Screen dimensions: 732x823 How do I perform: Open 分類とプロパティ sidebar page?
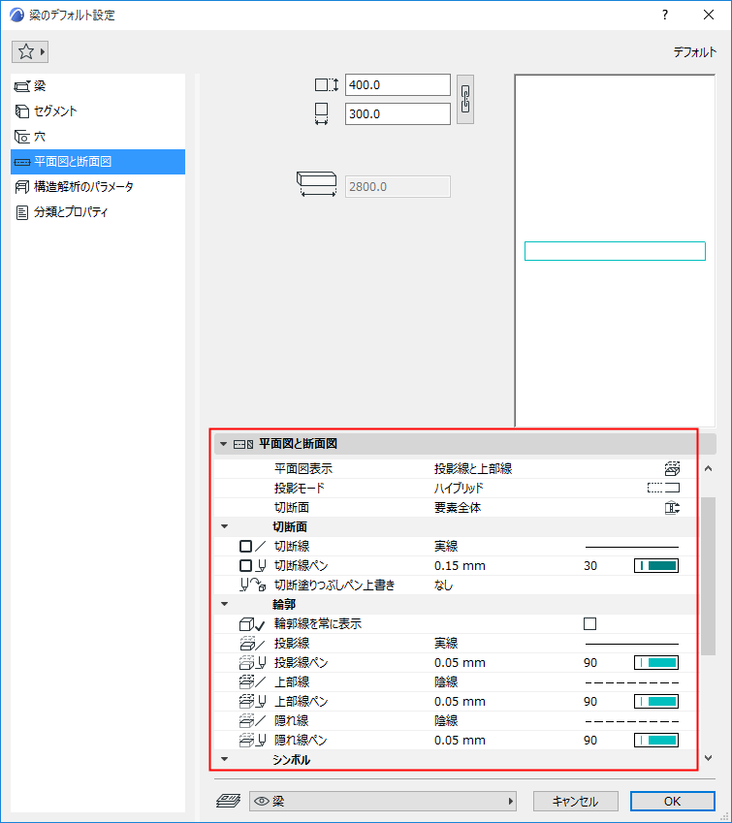coord(98,212)
